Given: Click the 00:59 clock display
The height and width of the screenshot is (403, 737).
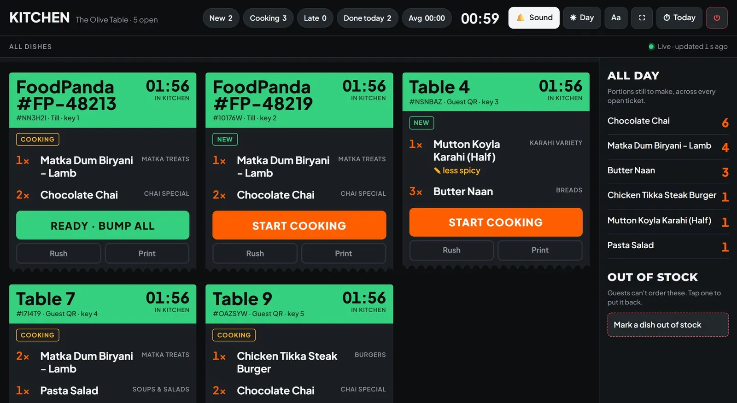Looking at the screenshot, I should pos(480,18).
